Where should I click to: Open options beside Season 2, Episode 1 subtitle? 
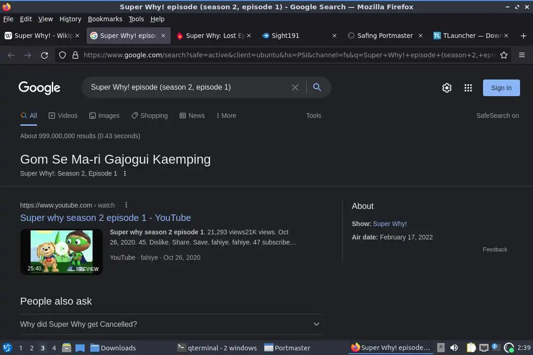(125, 173)
